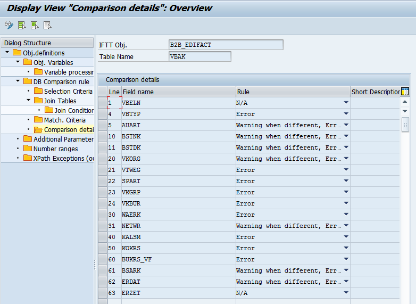Open the Rule dropdown for VBTYP row
Image resolution: width=416 pixels, height=304 pixels.
coord(346,114)
